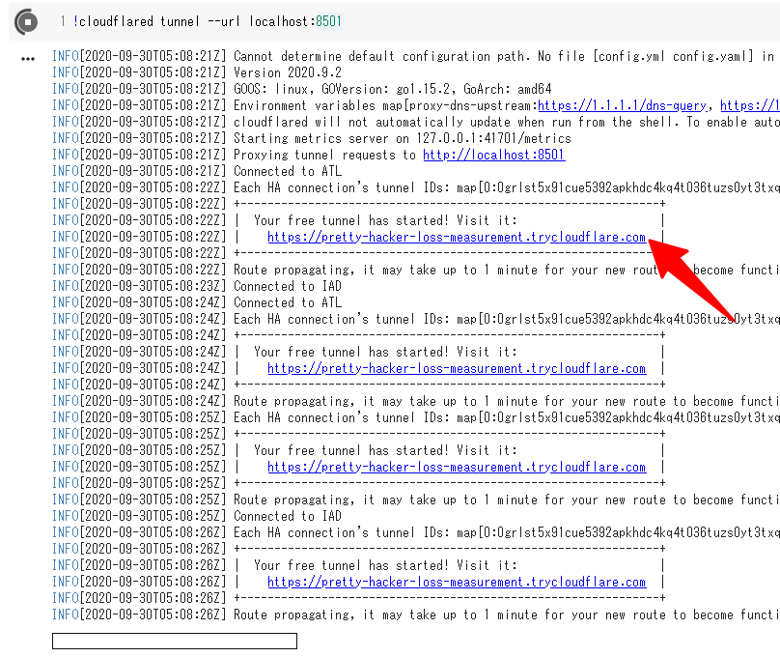Open the output options three-dot menu
780x657 pixels.
click(x=28, y=59)
